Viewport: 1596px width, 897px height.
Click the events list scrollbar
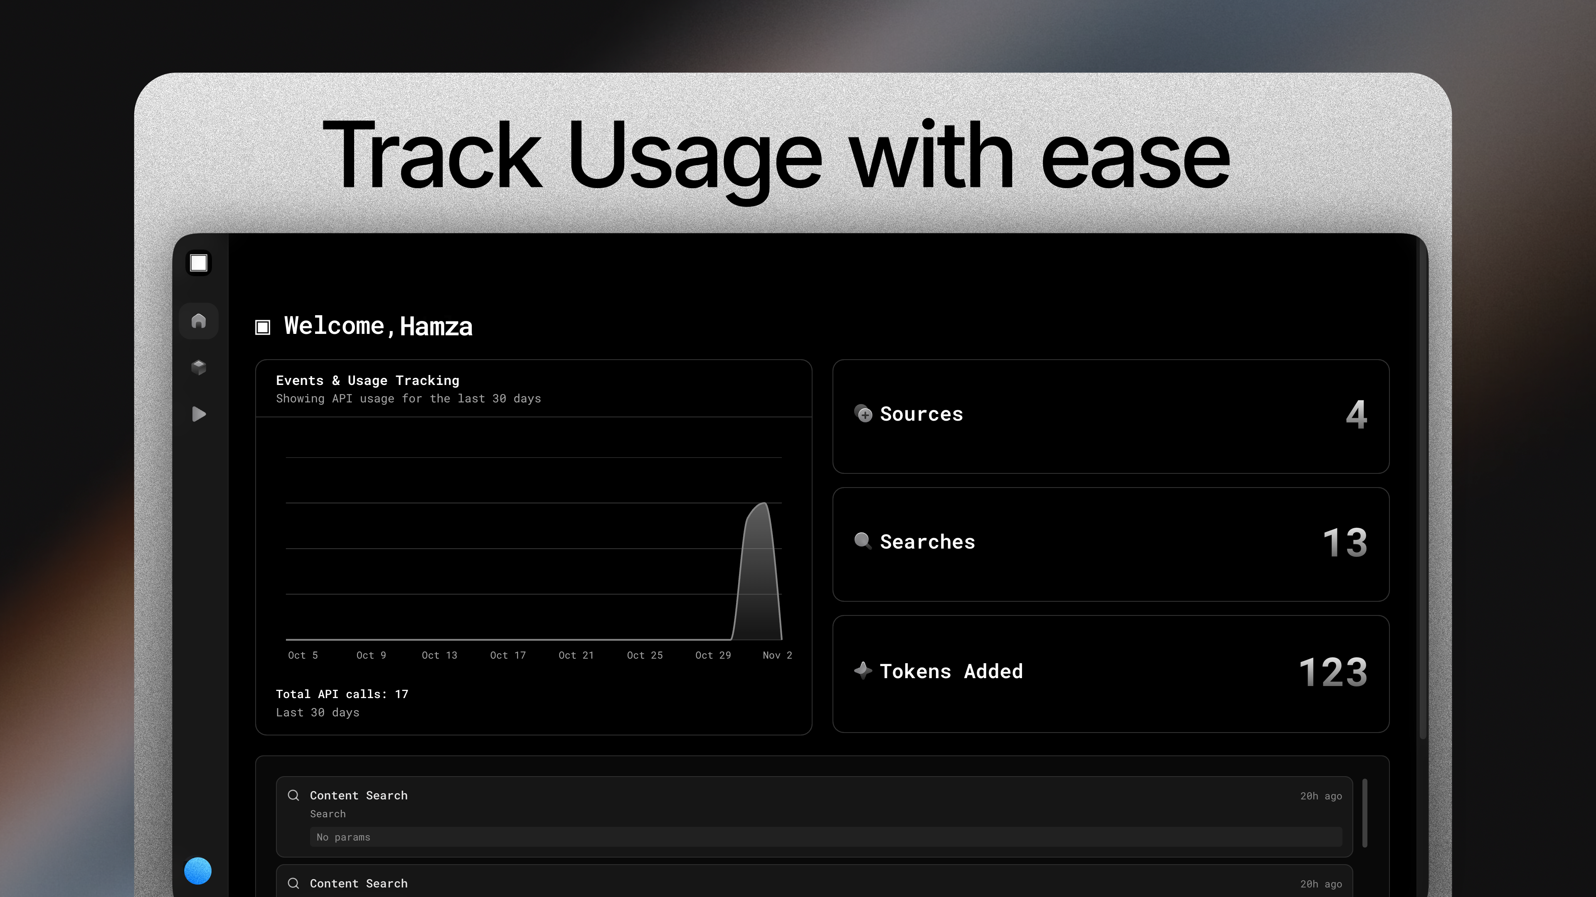click(1364, 813)
